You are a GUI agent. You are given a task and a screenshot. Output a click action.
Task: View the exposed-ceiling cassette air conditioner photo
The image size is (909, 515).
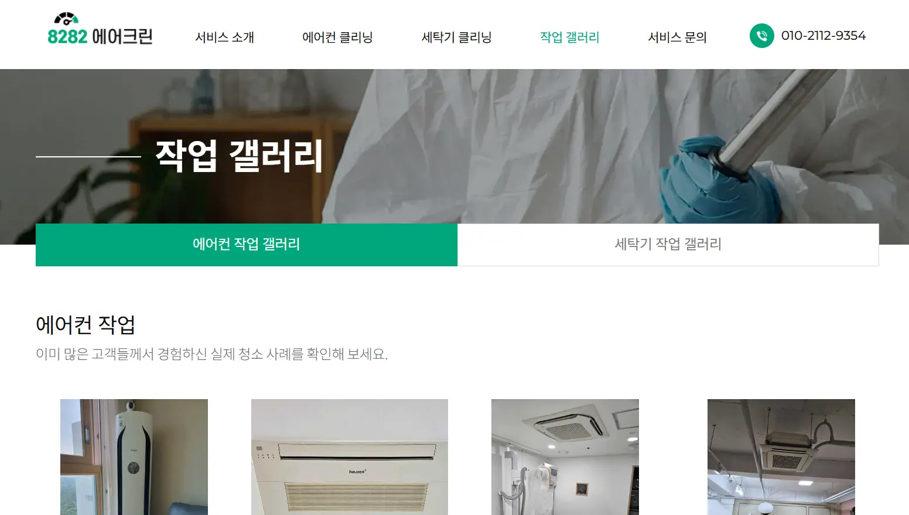781,457
